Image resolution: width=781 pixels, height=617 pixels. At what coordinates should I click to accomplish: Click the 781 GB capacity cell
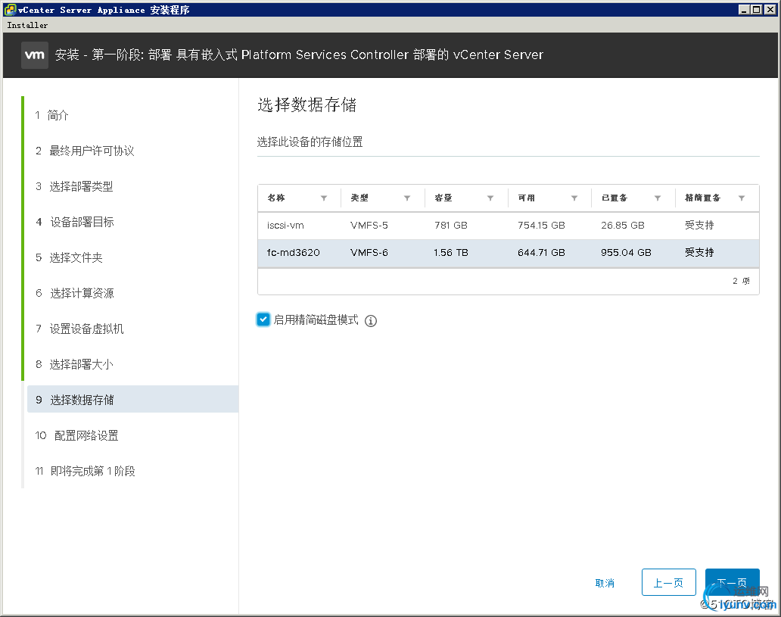coord(451,226)
